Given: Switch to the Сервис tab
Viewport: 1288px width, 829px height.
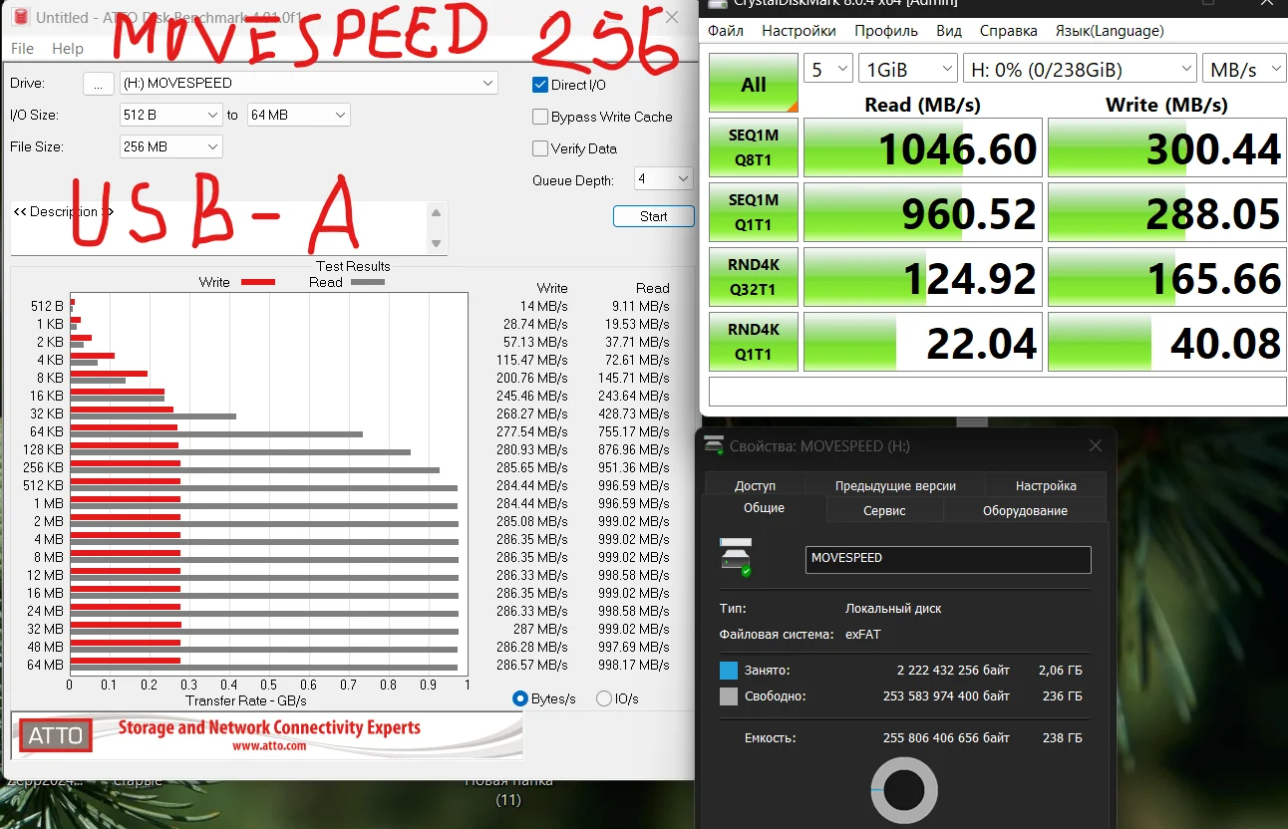Looking at the screenshot, I should 884,510.
